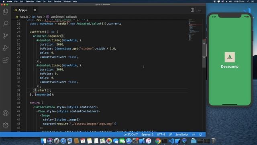Image resolution: width=257 pixels, height=145 pixels.
Task: Click the useEffect() callback breadcrumb
Action: (x=61, y=17)
